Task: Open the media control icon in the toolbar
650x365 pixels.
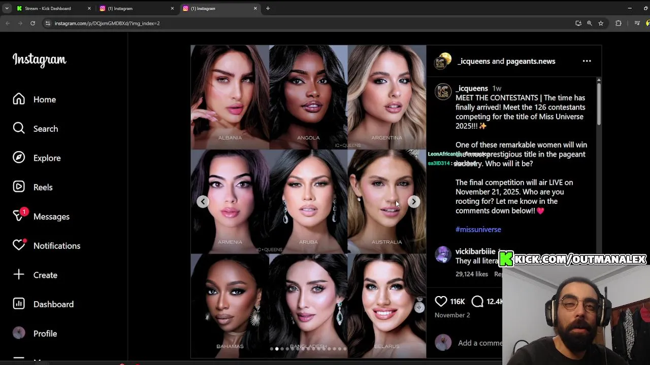Action: [637, 23]
